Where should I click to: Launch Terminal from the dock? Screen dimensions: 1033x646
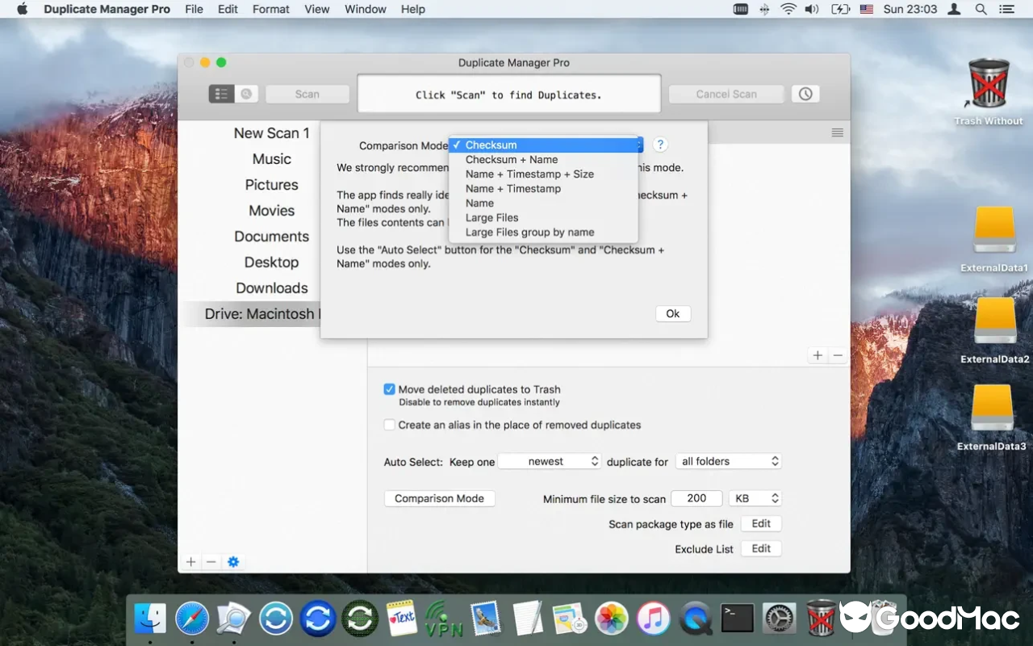point(738,619)
